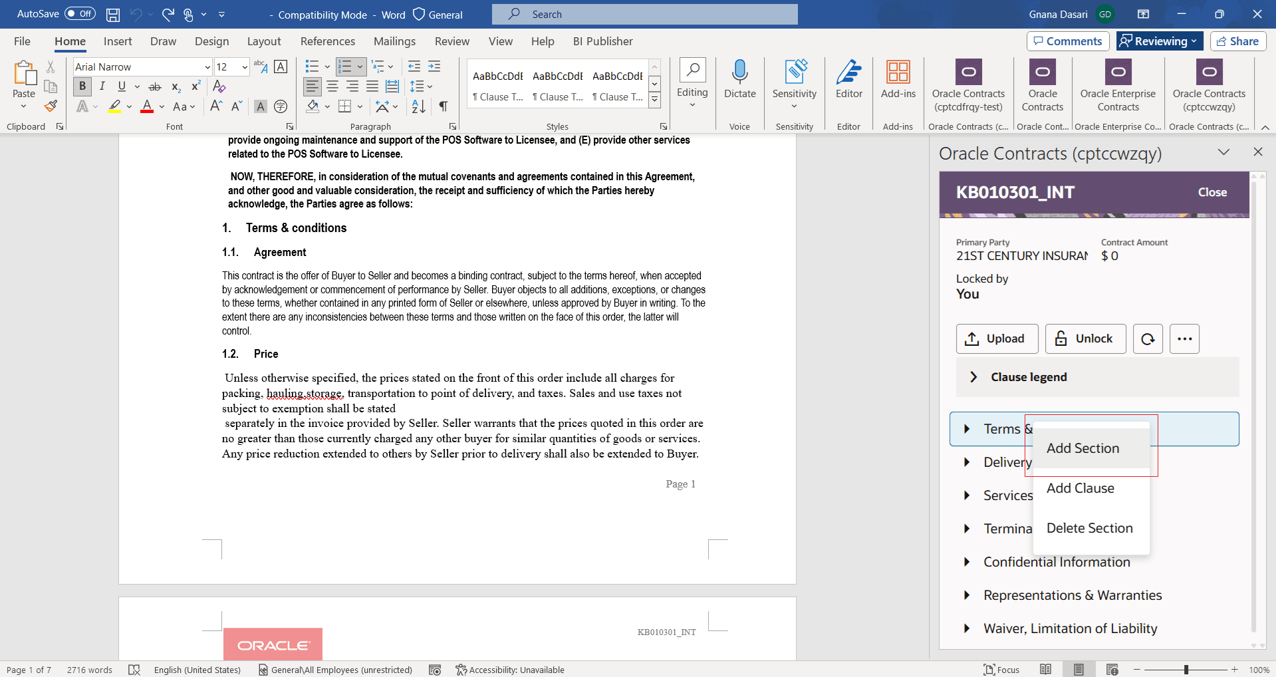Click Close on KB010301_INT header
The height and width of the screenshot is (677, 1276).
tap(1212, 192)
